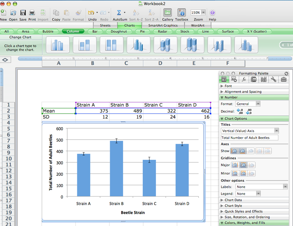
Task: Click the Print icon
Action: (x=32, y=13)
